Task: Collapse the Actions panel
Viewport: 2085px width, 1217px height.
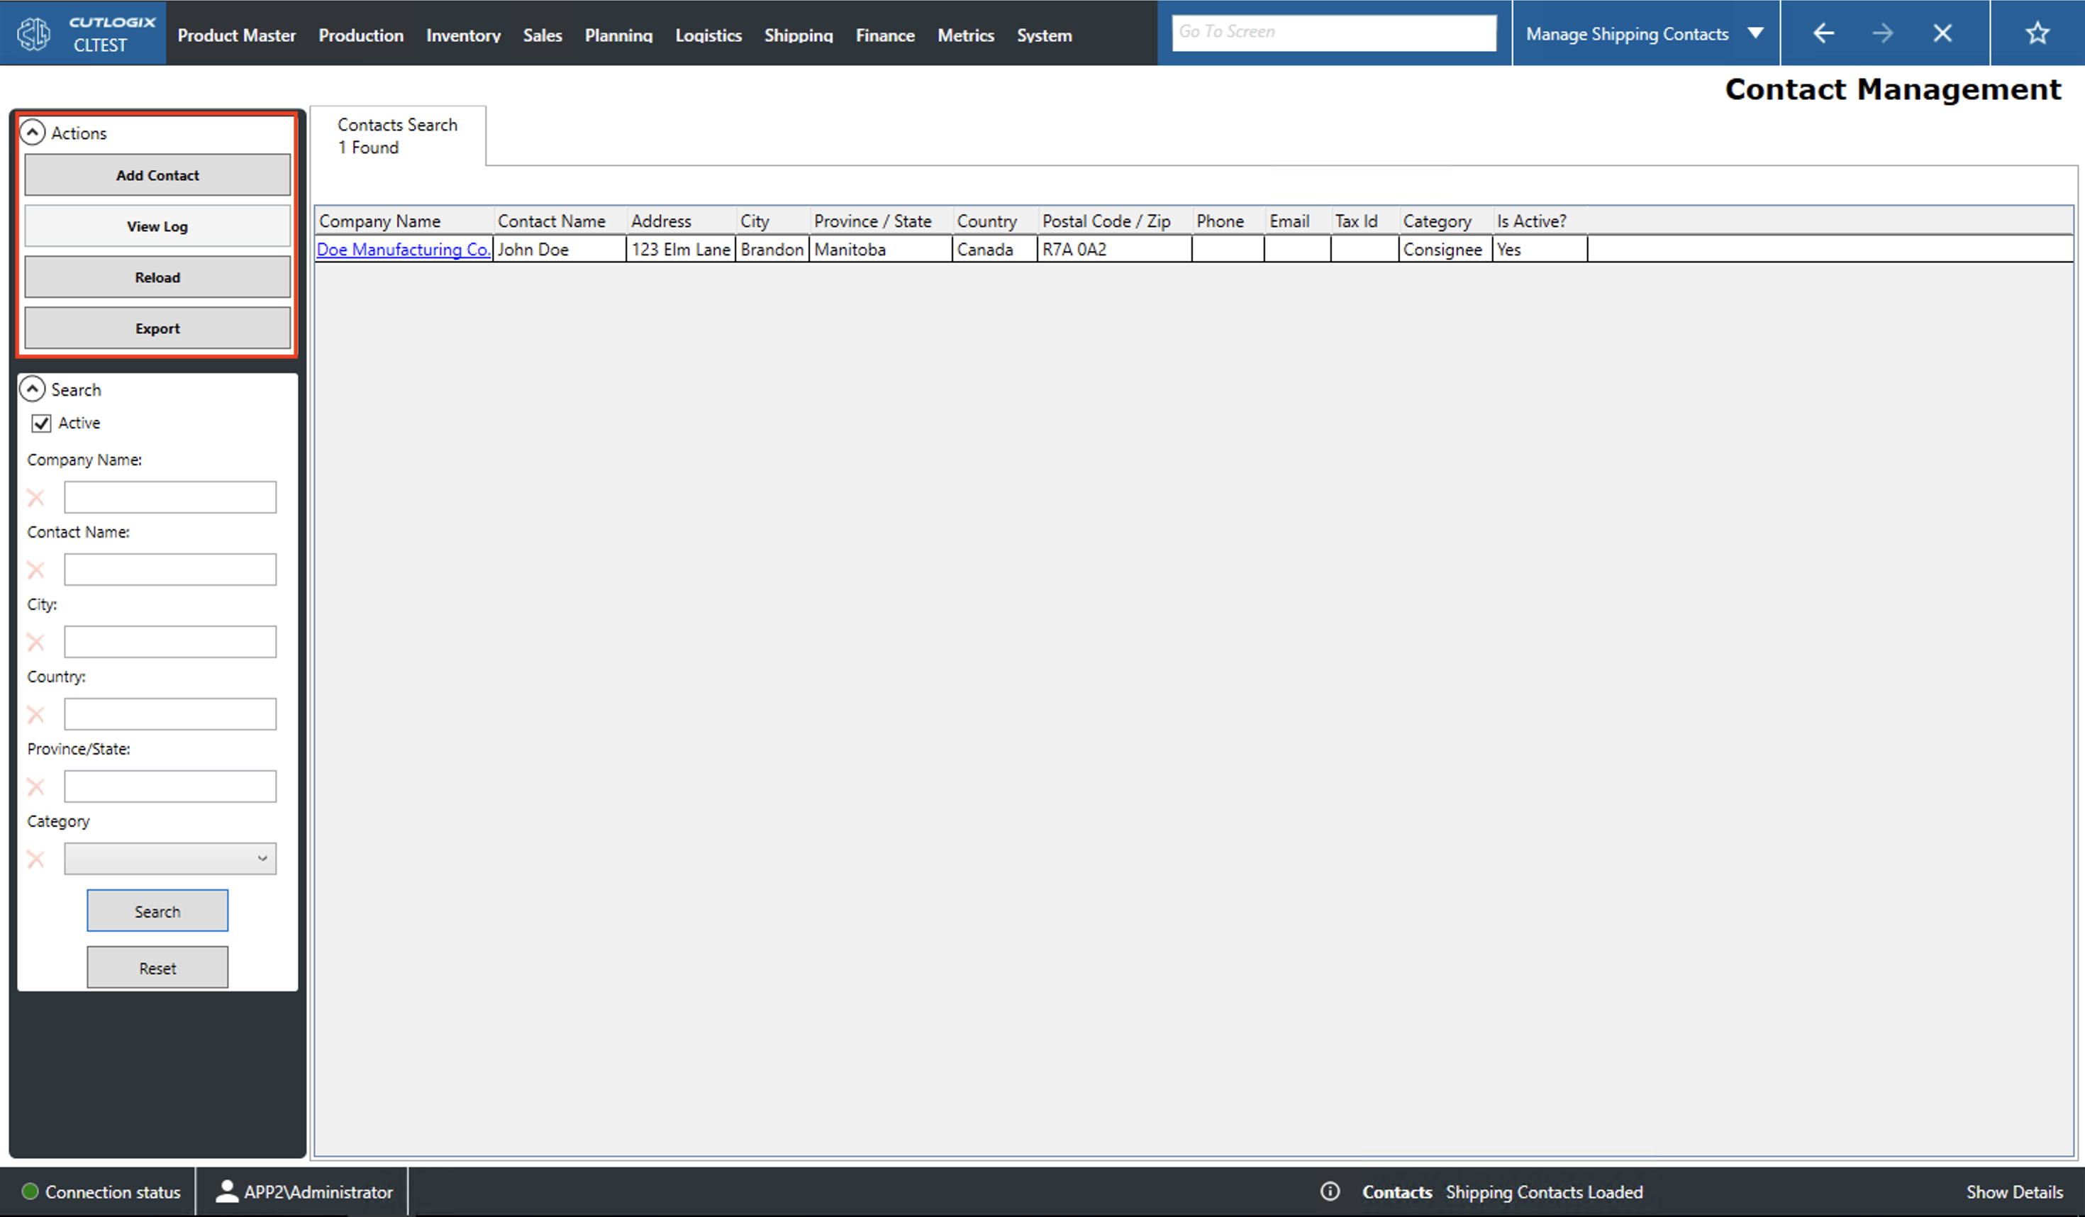Action: [33, 133]
